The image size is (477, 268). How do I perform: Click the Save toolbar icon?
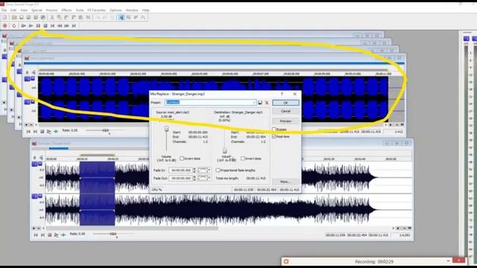click(22, 18)
